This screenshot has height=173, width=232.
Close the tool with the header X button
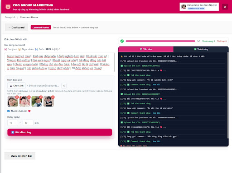(225, 7)
